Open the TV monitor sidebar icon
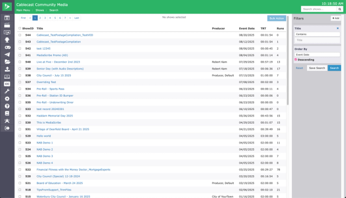 (7, 32)
